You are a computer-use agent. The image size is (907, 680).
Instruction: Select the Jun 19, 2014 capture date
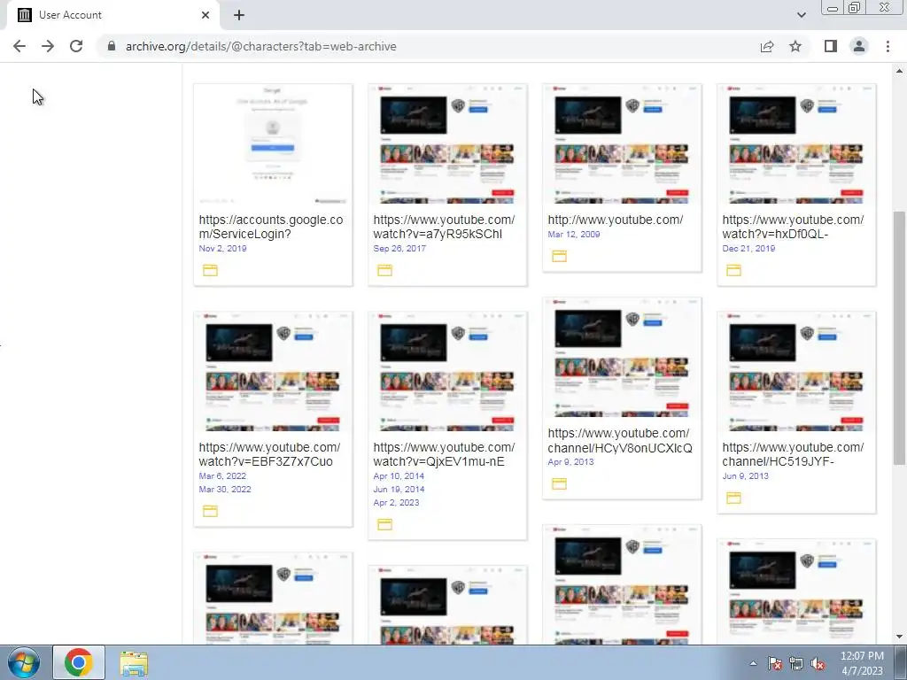pos(399,489)
